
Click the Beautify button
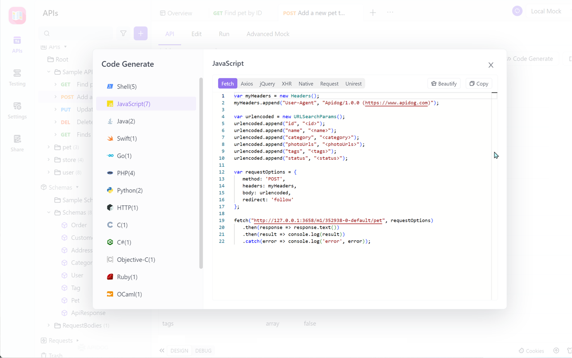click(444, 83)
